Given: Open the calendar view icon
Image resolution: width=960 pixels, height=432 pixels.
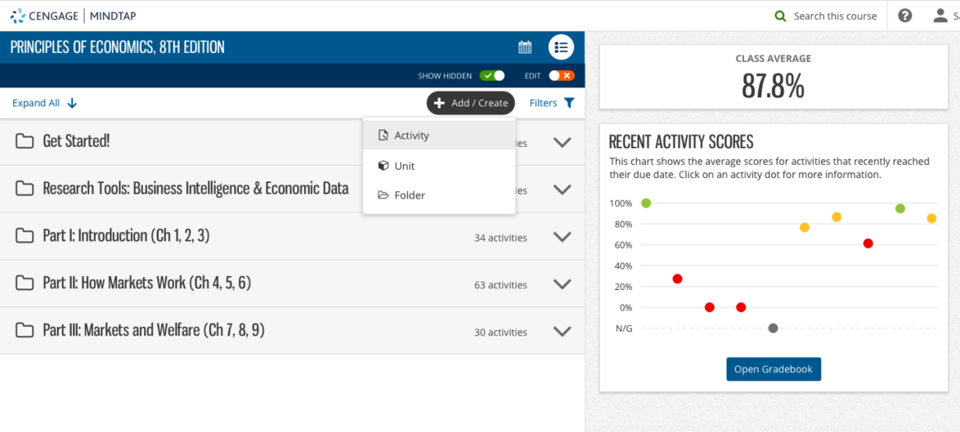Looking at the screenshot, I should tap(525, 47).
